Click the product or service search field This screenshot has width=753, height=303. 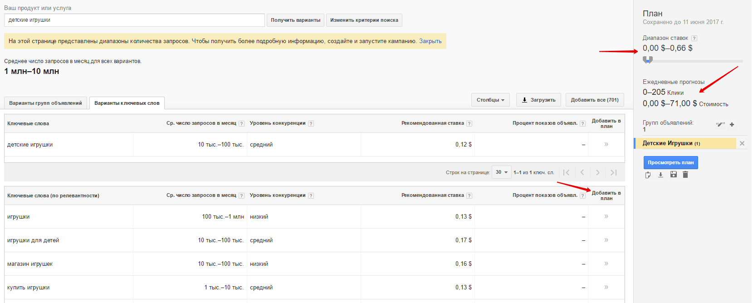coord(134,20)
